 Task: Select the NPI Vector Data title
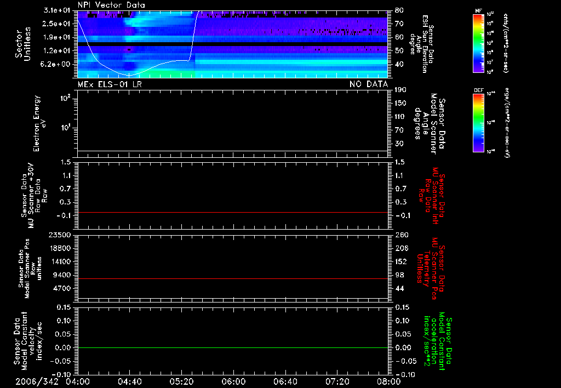tap(111, 5)
